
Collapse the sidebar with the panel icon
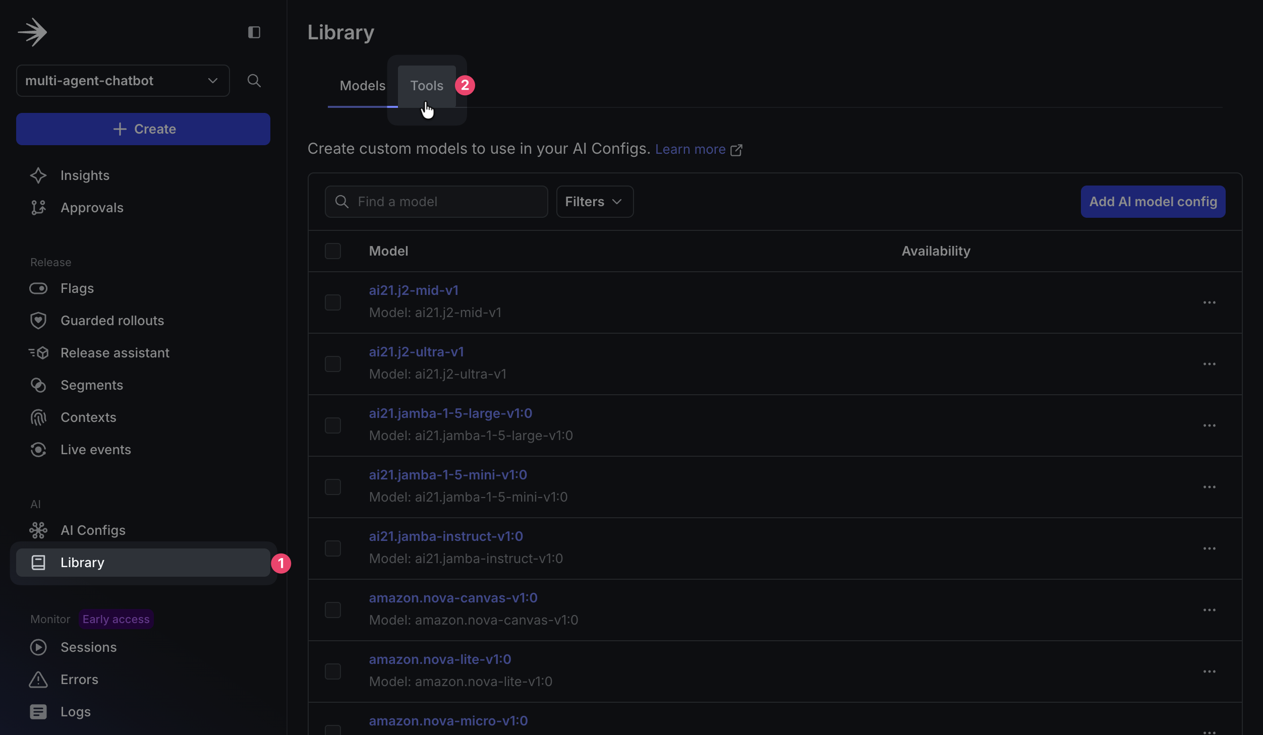pyautogui.click(x=254, y=32)
